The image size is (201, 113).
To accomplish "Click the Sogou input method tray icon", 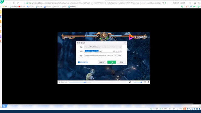I will tap(185, 109).
